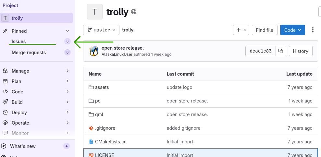Click the trolly project avatar in sidebar
Viewport: 321px width, 157px height.
pos(5,18)
